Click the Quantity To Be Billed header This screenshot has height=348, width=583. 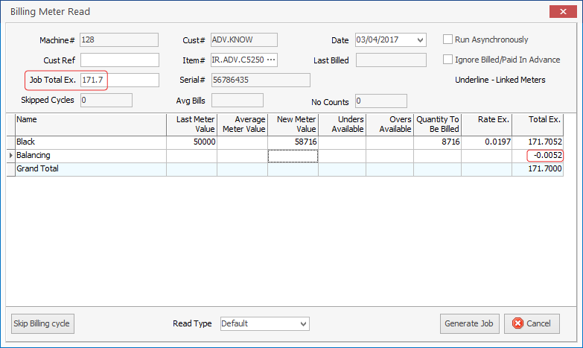437,124
